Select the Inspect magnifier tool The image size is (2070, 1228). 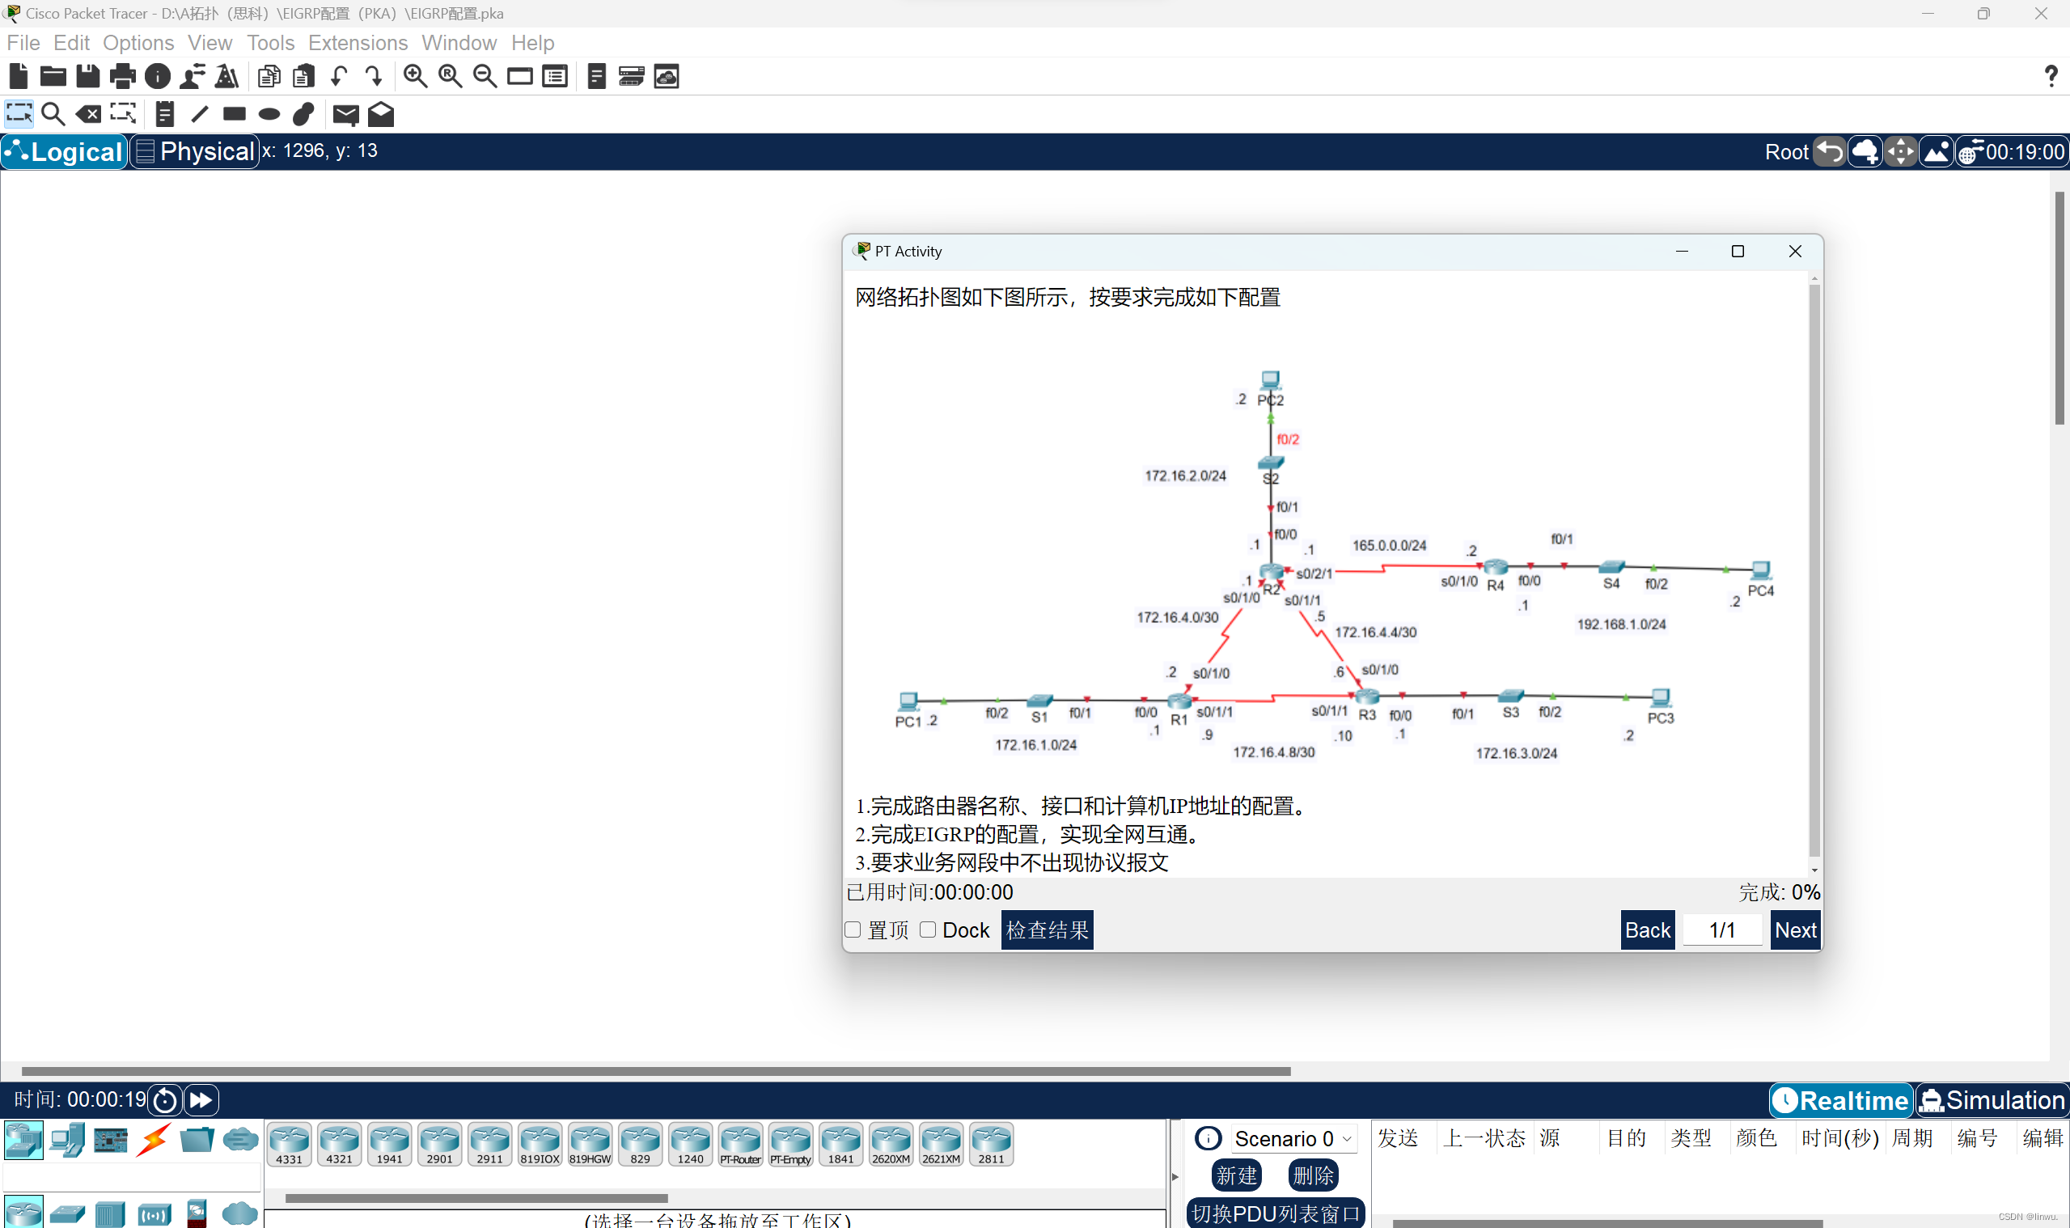click(52, 114)
